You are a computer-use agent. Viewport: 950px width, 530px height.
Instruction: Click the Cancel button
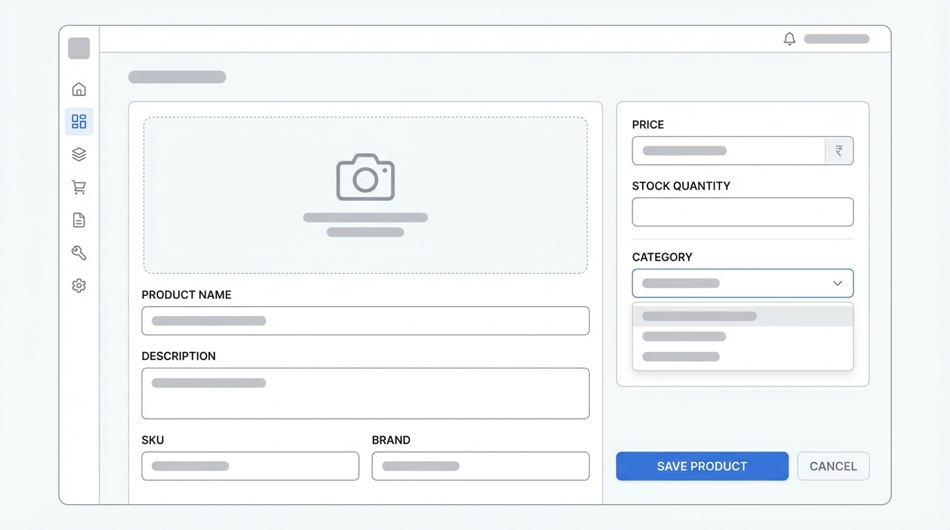833,467
